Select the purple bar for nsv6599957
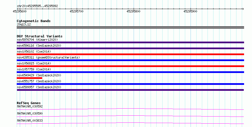Image resolution: width=252 pixels, height=127 pixels. (130, 90)
